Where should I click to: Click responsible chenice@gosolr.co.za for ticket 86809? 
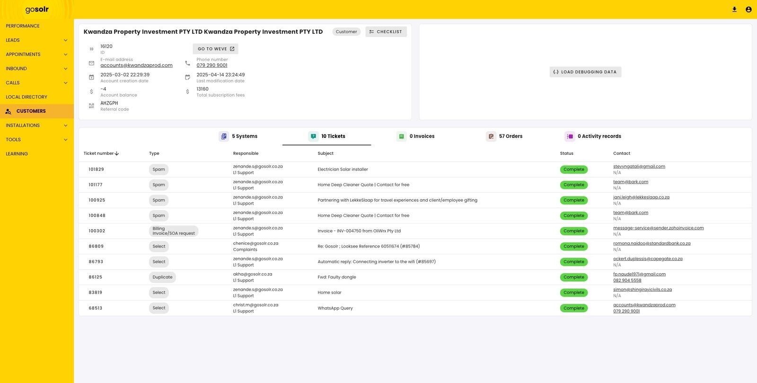tap(255, 244)
